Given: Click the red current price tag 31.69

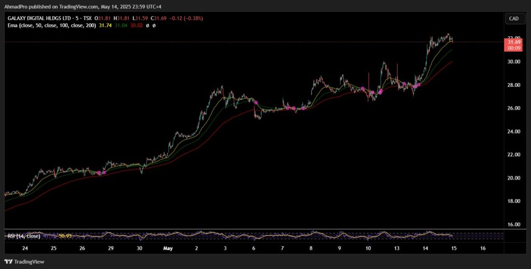Looking at the screenshot, I should pos(514,42).
